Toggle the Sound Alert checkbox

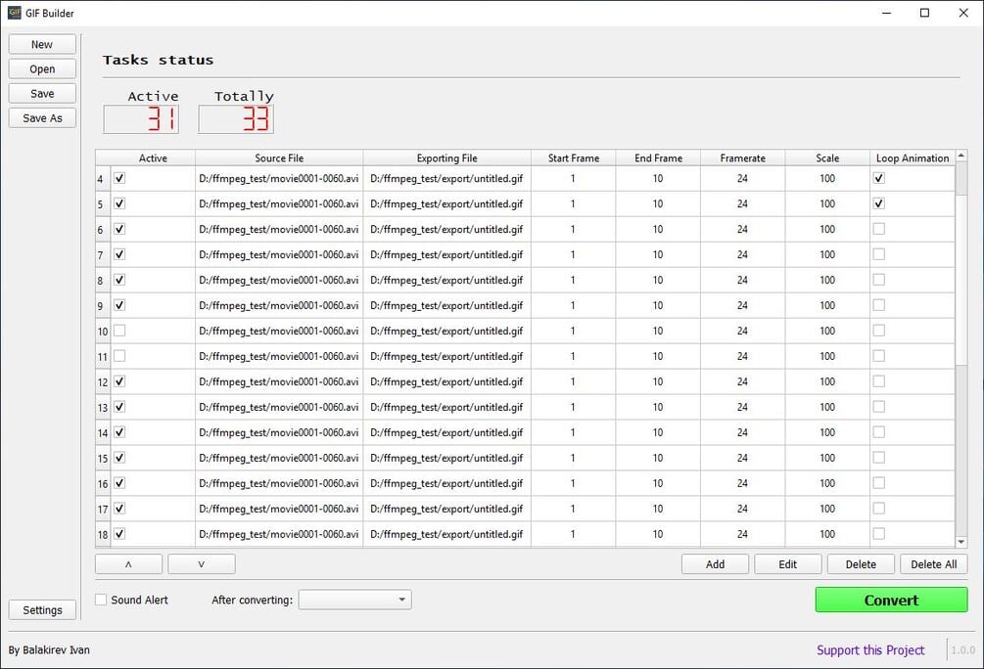(101, 600)
